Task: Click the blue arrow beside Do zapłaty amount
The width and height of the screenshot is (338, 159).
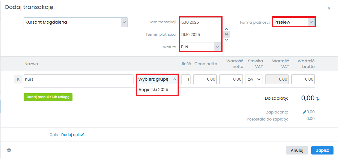Action: point(318,99)
